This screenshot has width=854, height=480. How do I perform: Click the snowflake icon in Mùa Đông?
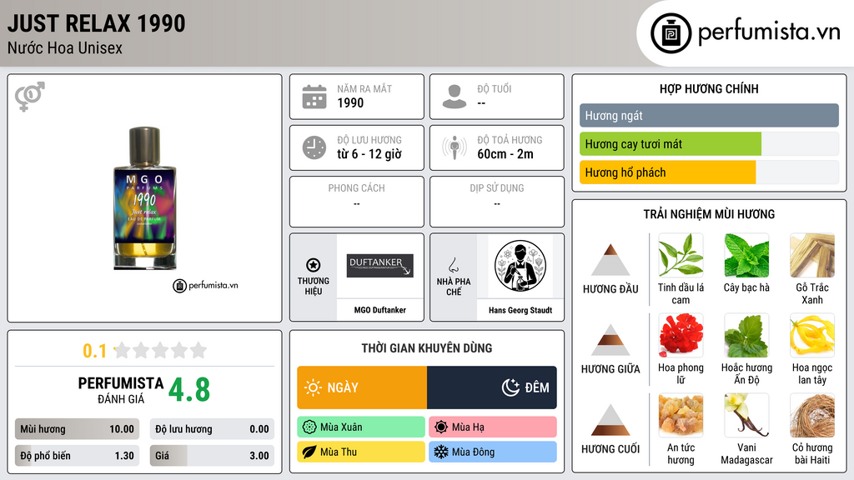(441, 452)
